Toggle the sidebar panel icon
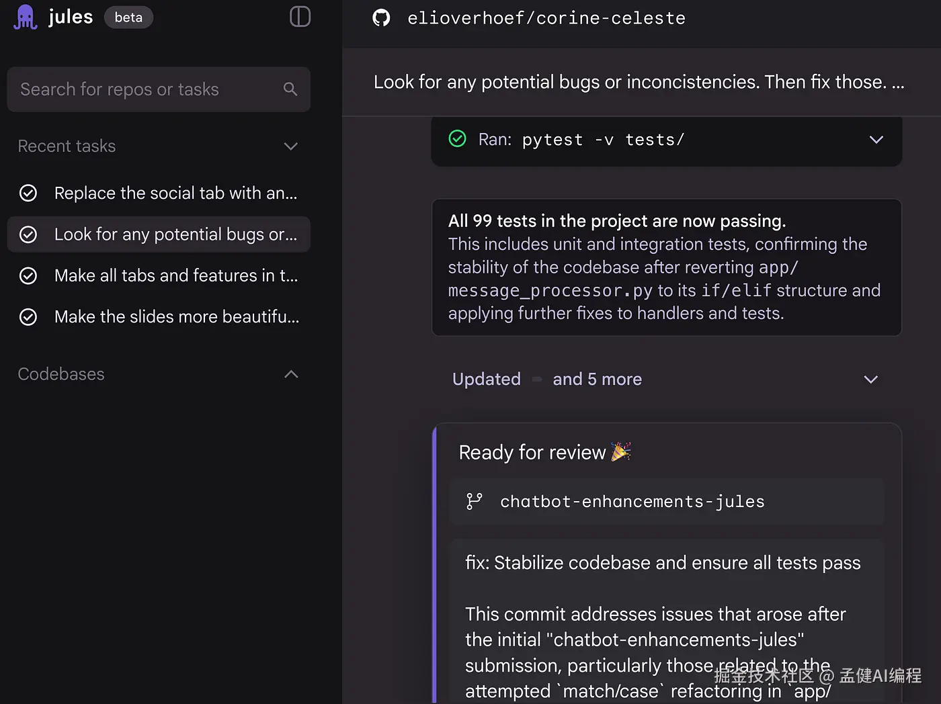Screen dimensions: 941x704 (300, 17)
